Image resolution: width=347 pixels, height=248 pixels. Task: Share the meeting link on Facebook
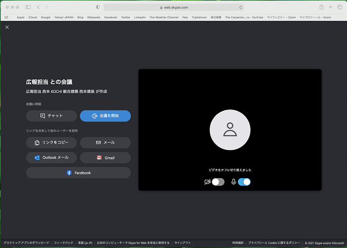78,173
